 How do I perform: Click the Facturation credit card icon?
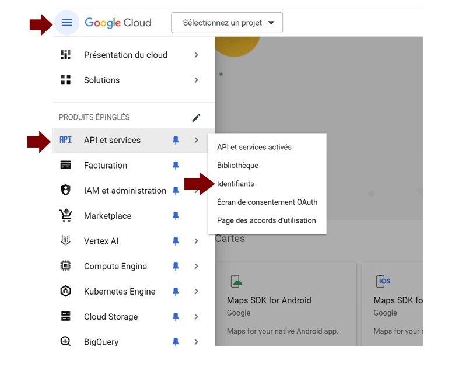coord(65,165)
